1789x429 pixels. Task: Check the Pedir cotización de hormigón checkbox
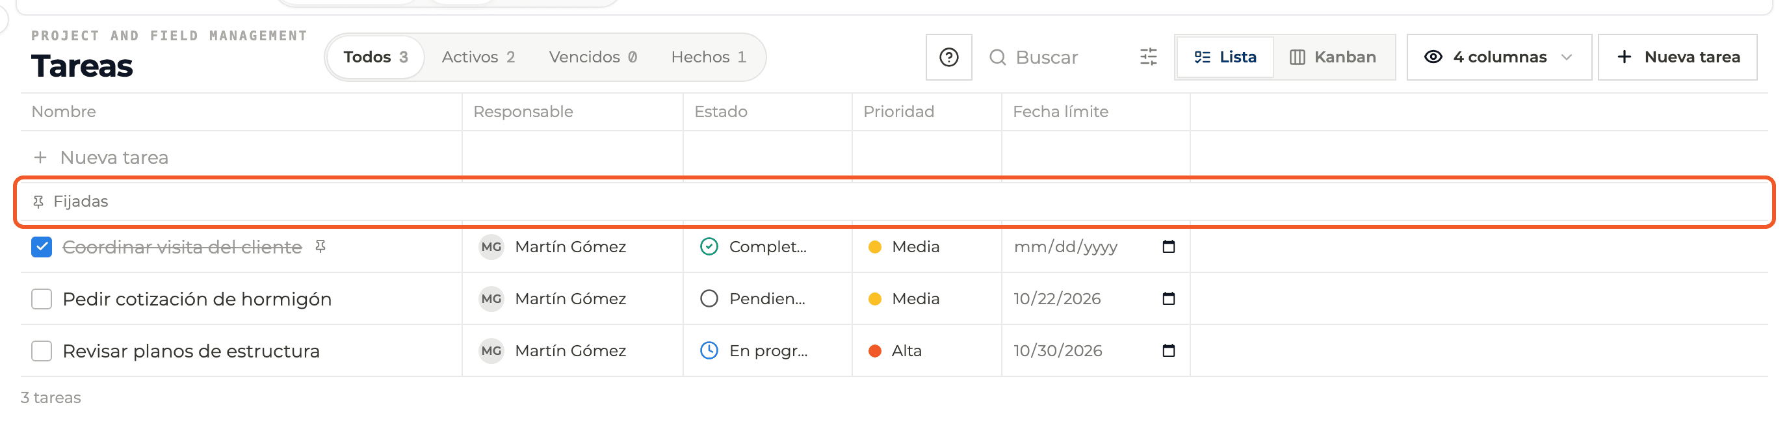click(42, 298)
